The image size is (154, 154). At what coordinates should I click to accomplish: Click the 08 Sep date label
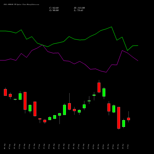click(118, 146)
